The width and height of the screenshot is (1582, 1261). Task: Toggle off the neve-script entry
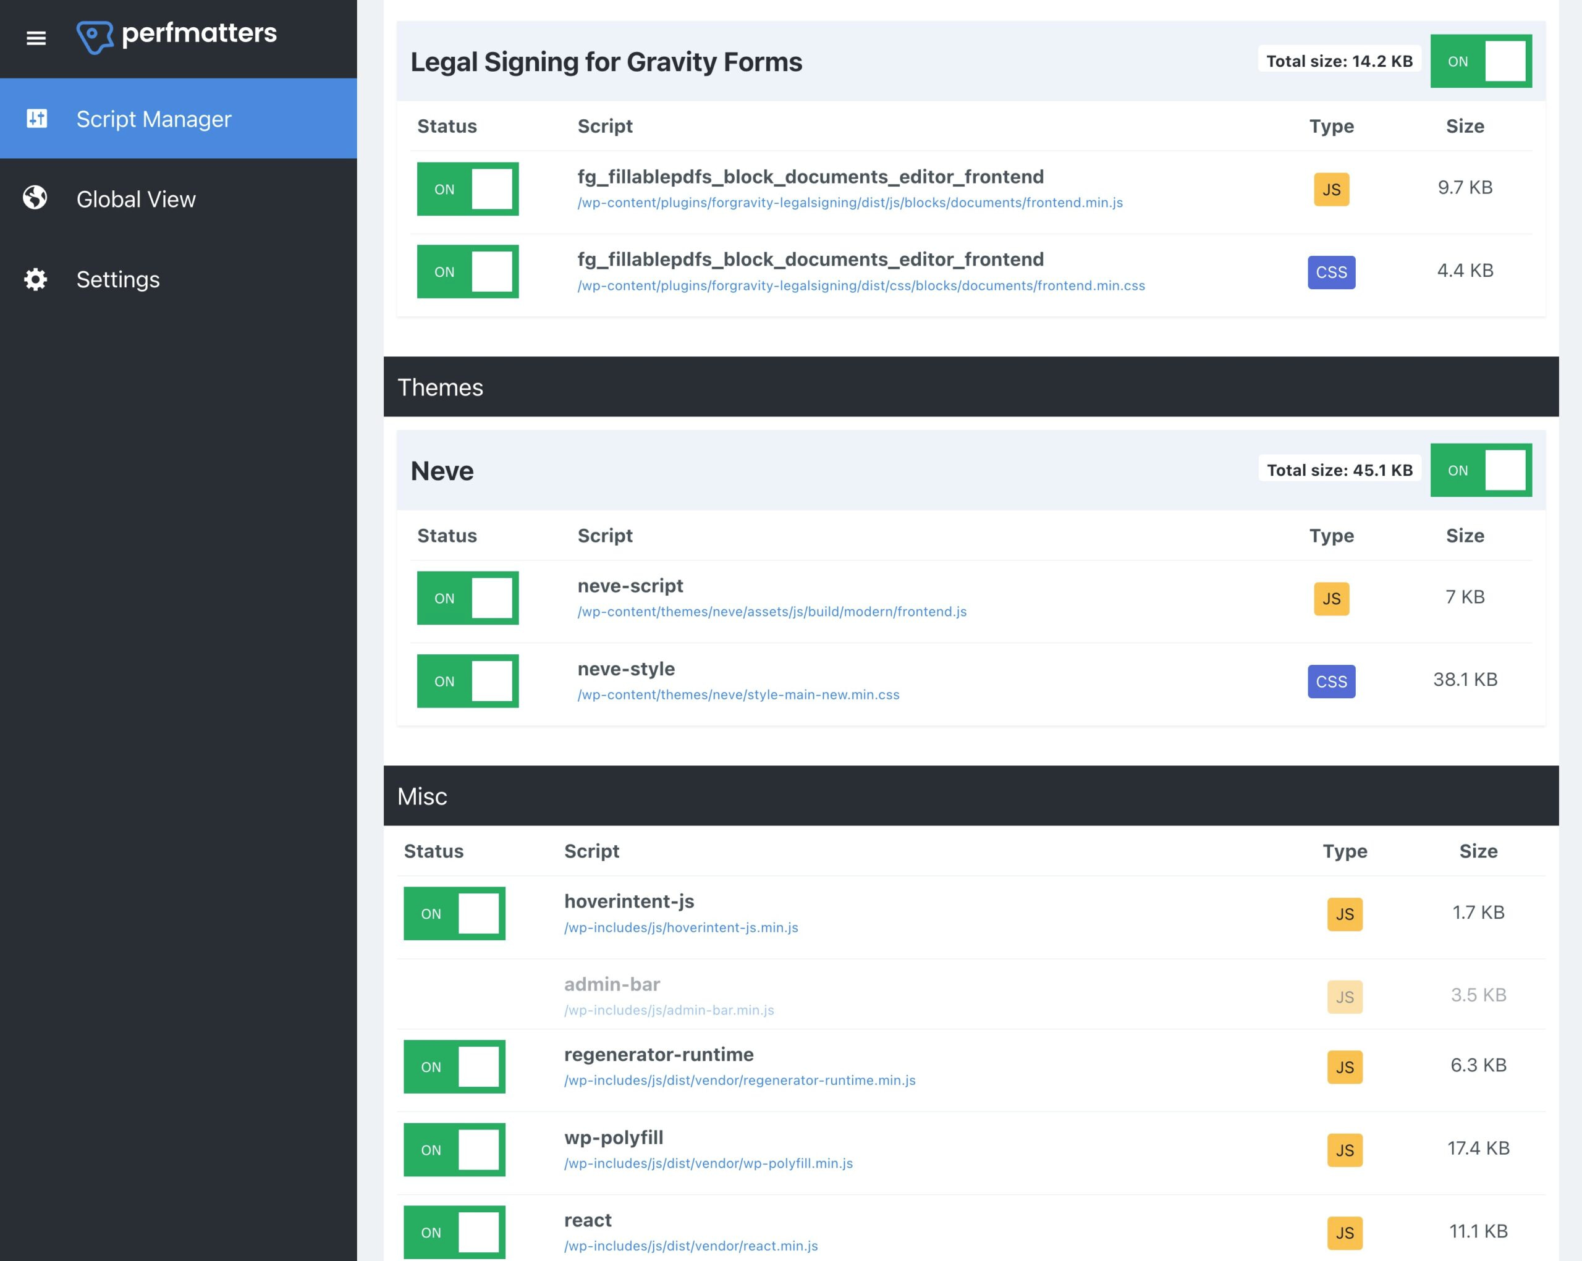[x=467, y=598]
